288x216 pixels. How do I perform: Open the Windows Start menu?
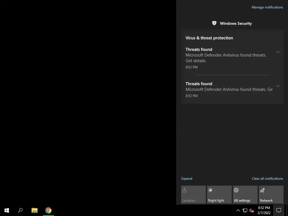[7, 210]
